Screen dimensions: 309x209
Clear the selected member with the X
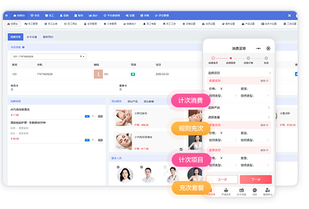pos(81,57)
